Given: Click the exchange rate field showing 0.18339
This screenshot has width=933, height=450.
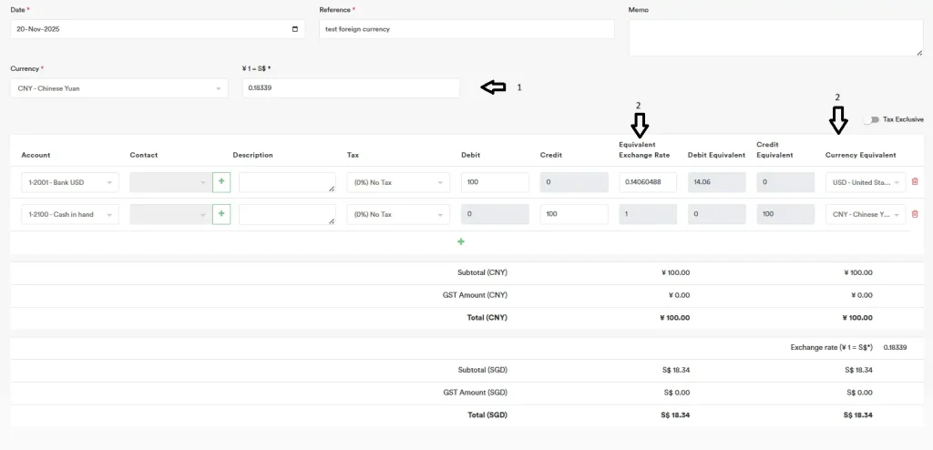Looking at the screenshot, I should click(350, 88).
